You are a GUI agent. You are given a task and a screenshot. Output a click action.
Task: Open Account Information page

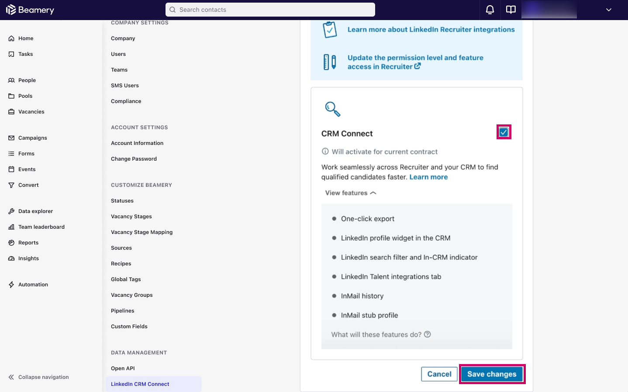click(x=137, y=143)
